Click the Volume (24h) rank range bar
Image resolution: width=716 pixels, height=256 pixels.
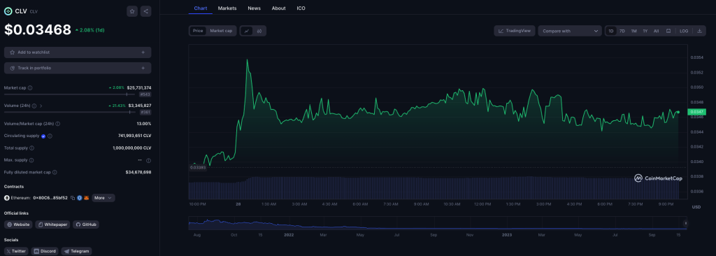point(69,111)
